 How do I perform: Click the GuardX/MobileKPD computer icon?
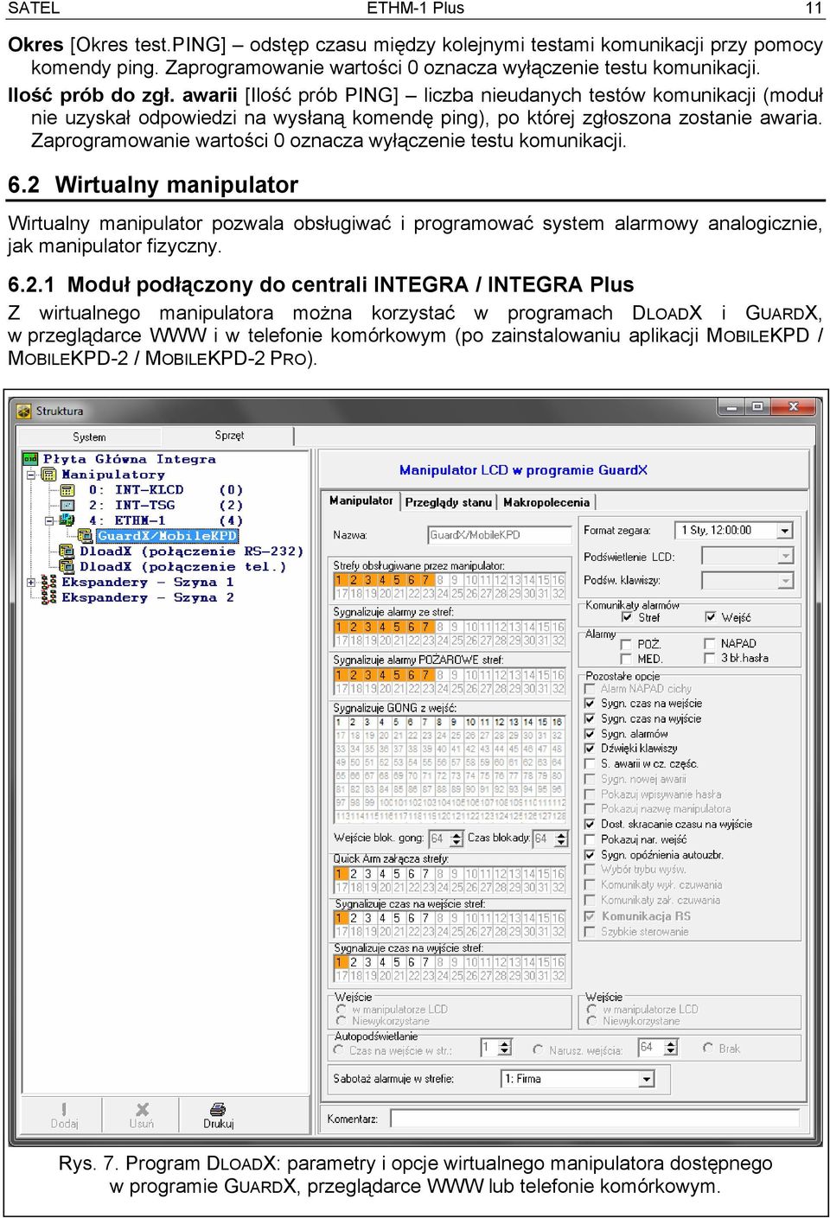point(86,536)
